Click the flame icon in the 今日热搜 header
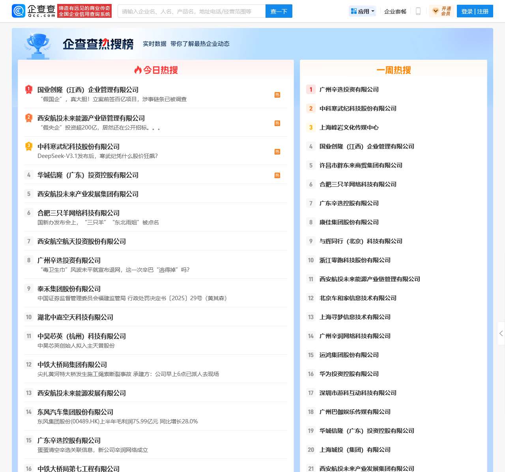The image size is (505, 472). [x=138, y=70]
